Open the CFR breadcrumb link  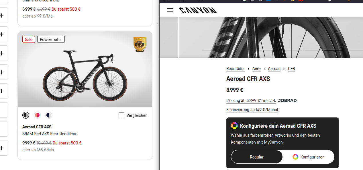pyautogui.click(x=291, y=69)
